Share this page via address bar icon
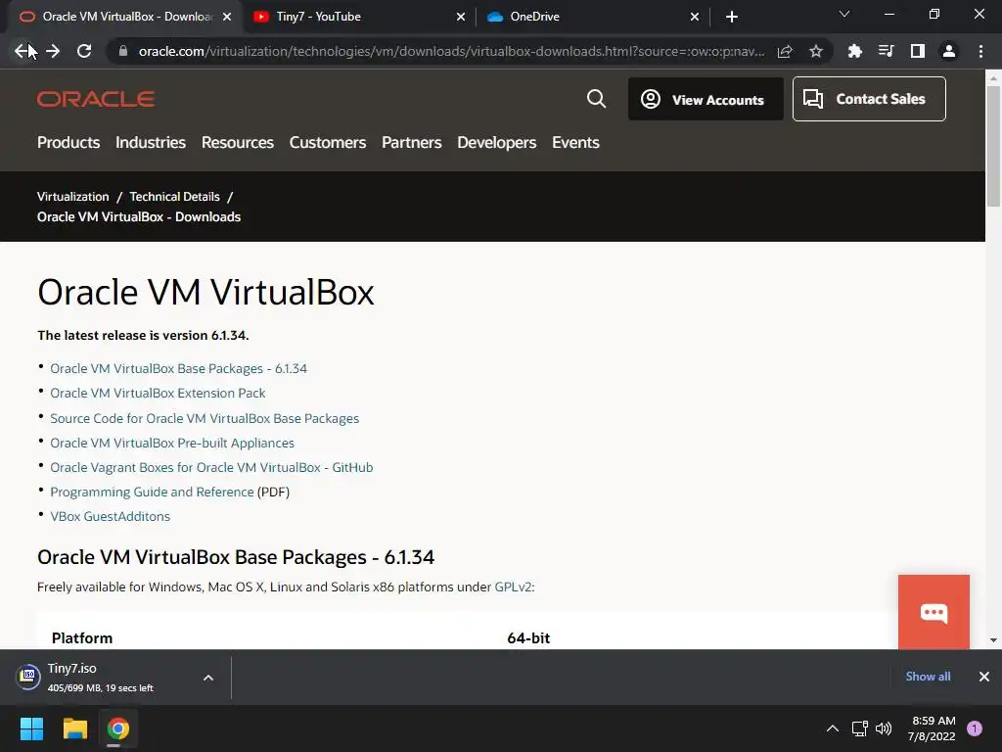This screenshot has height=752, width=1002. [785, 51]
